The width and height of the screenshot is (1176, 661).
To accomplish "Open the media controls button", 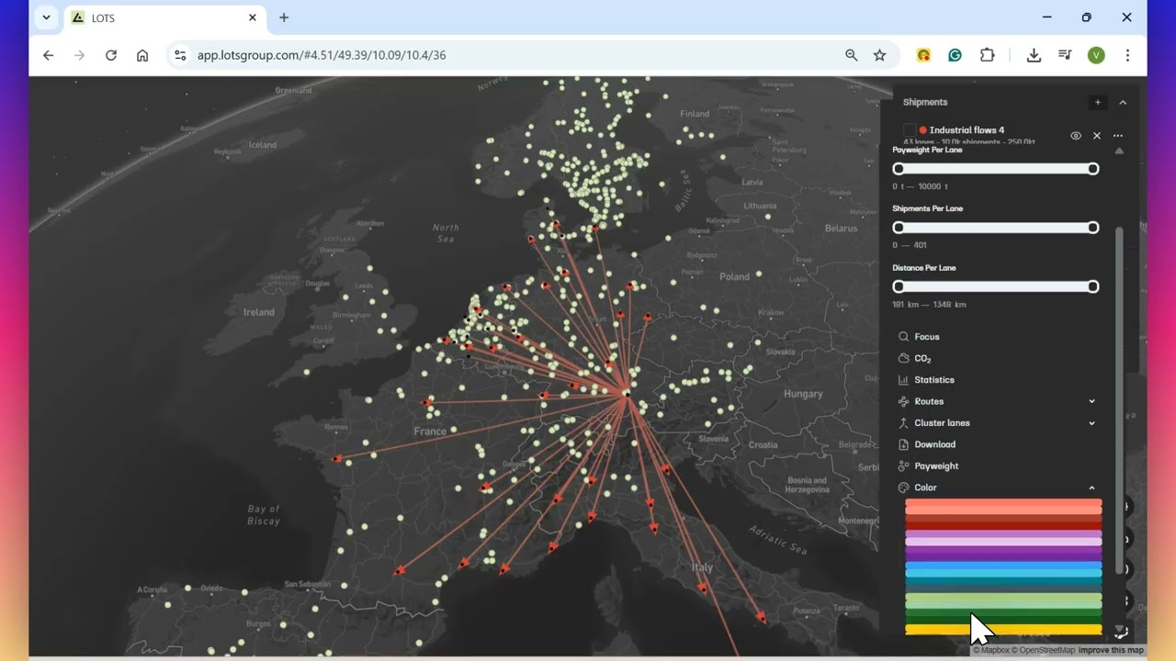I will [1065, 55].
